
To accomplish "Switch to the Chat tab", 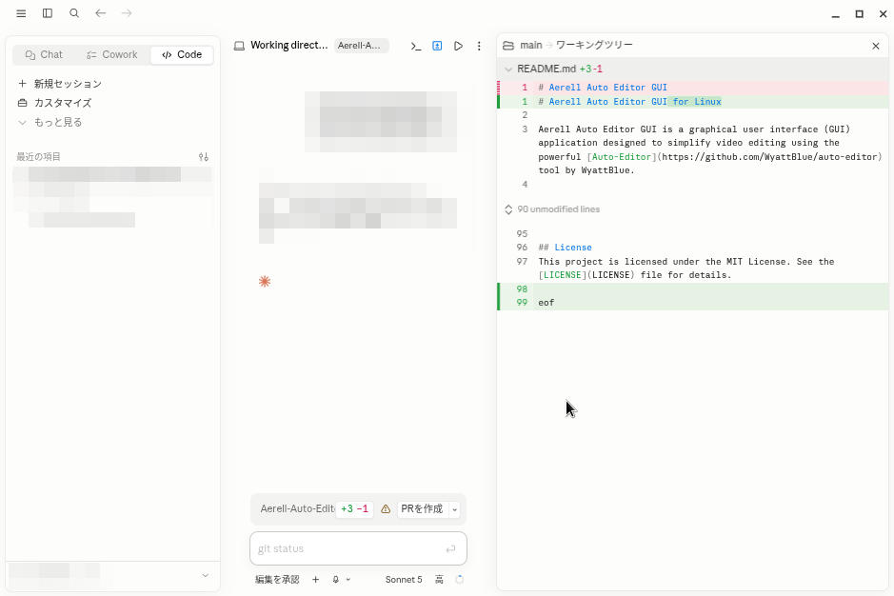I will click(x=44, y=55).
